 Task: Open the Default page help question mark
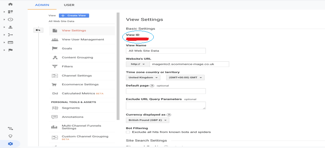(x=152, y=86)
